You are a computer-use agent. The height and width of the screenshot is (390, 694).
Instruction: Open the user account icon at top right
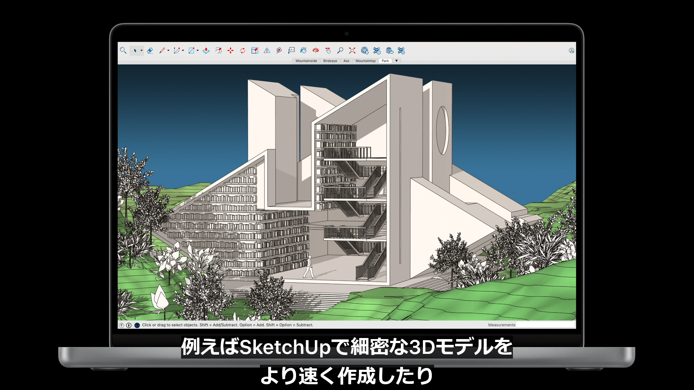click(x=571, y=51)
